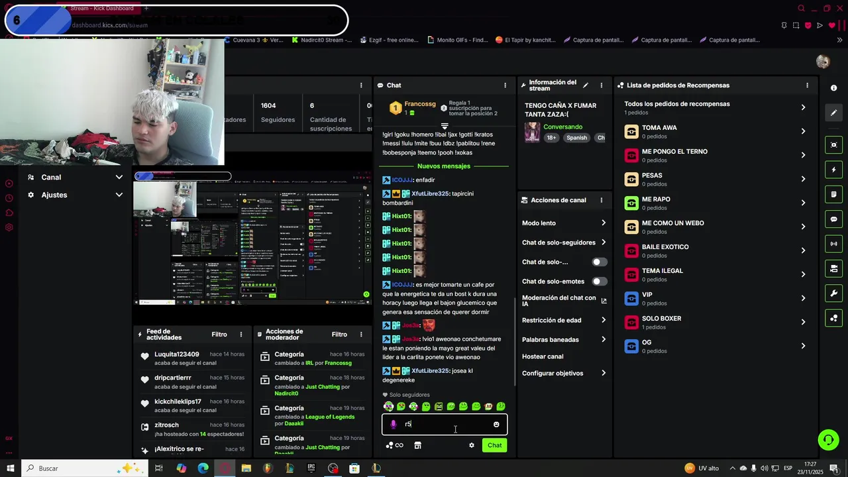Viewport: 848px width, 477px height.
Task: Open BAILE EXOTICO reward requests
Action: [x=715, y=250]
